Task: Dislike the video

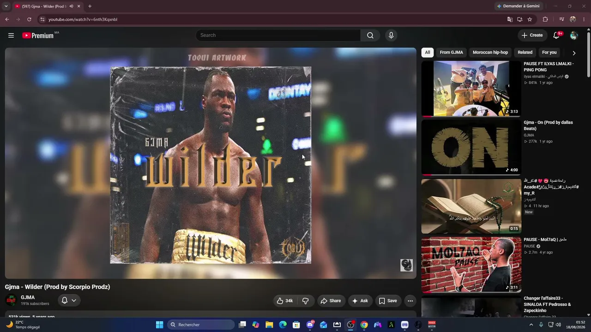Action: tap(306, 301)
